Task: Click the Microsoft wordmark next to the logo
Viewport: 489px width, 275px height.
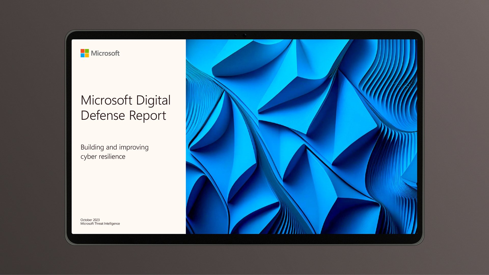Action: 105,53
